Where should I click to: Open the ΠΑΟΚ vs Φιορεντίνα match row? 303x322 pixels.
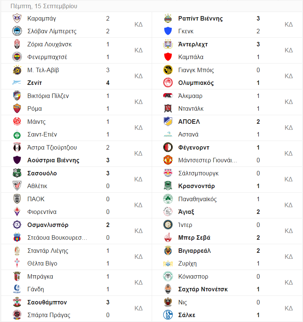[x=76, y=205]
